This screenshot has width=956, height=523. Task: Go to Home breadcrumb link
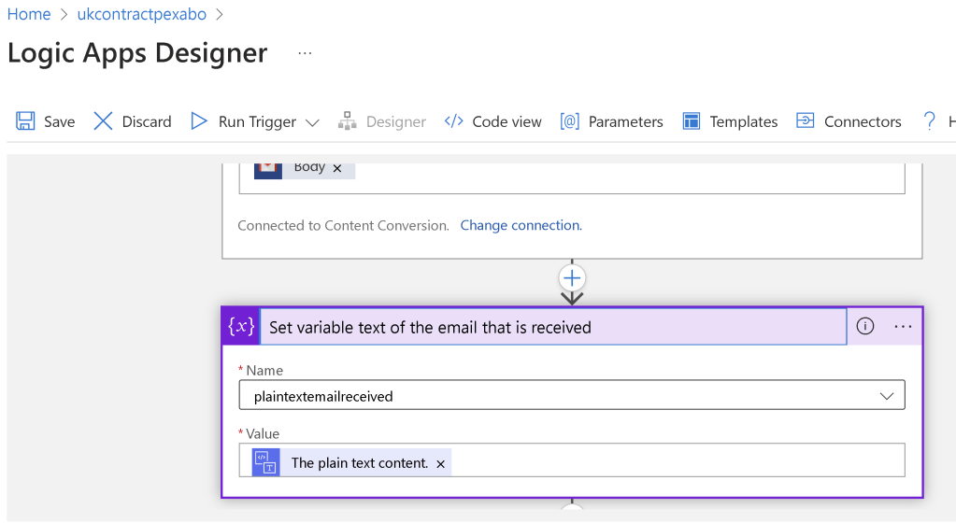pyautogui.click(x=29, y=14)
